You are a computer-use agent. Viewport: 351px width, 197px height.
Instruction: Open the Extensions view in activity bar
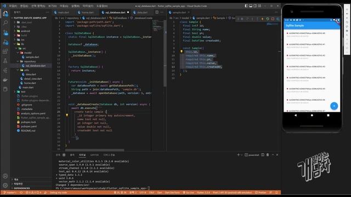pyautogui.click(x=5, y=51)
